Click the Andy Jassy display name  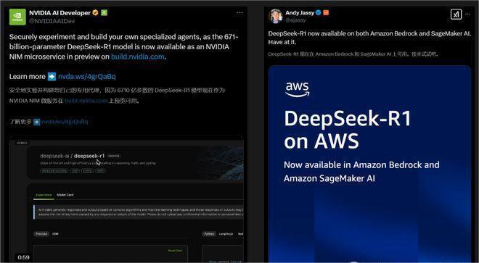pos(300,13)
